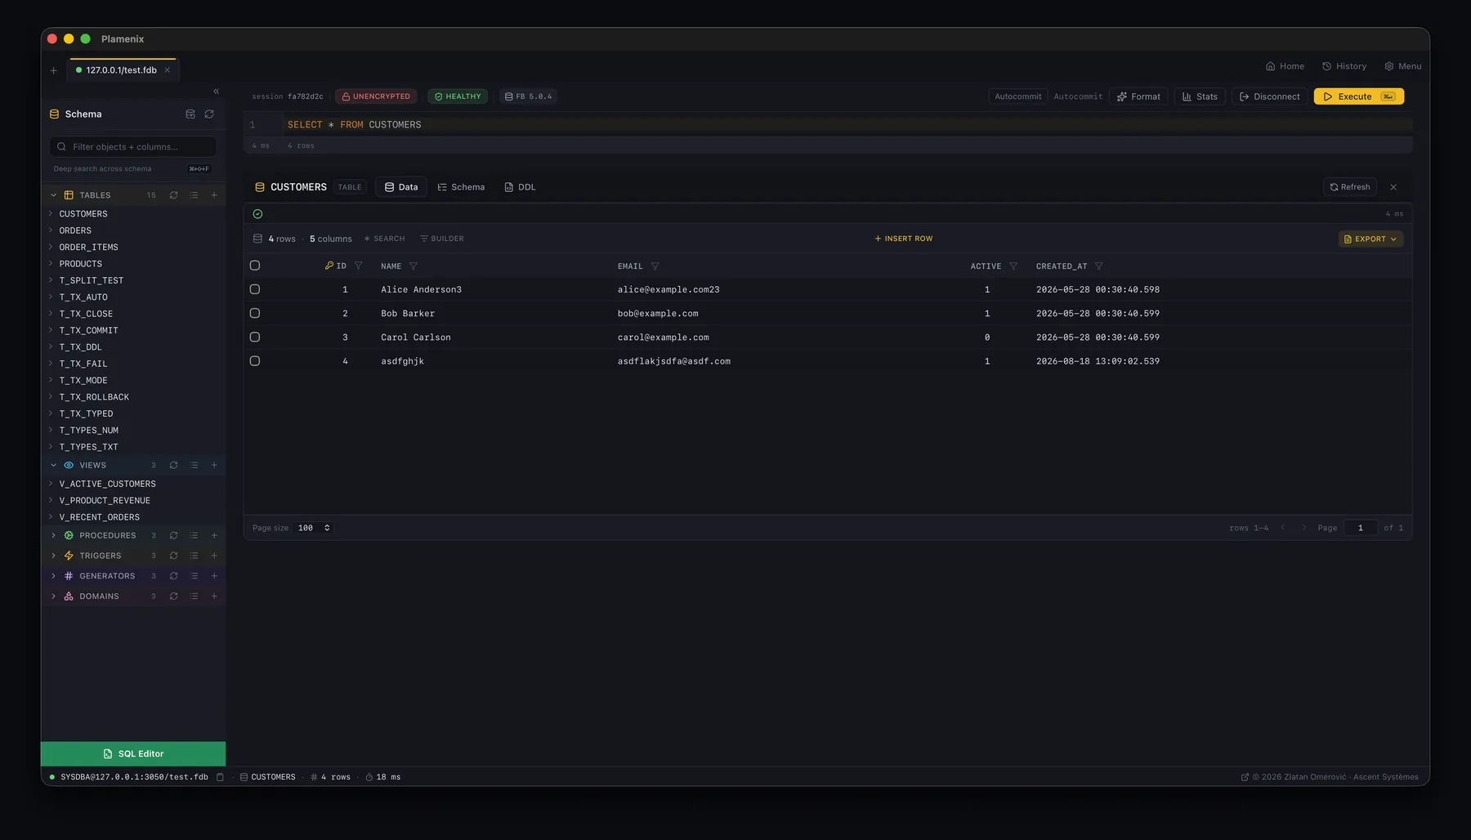Expand the ORDERS table node

click(x=51, y=230)
